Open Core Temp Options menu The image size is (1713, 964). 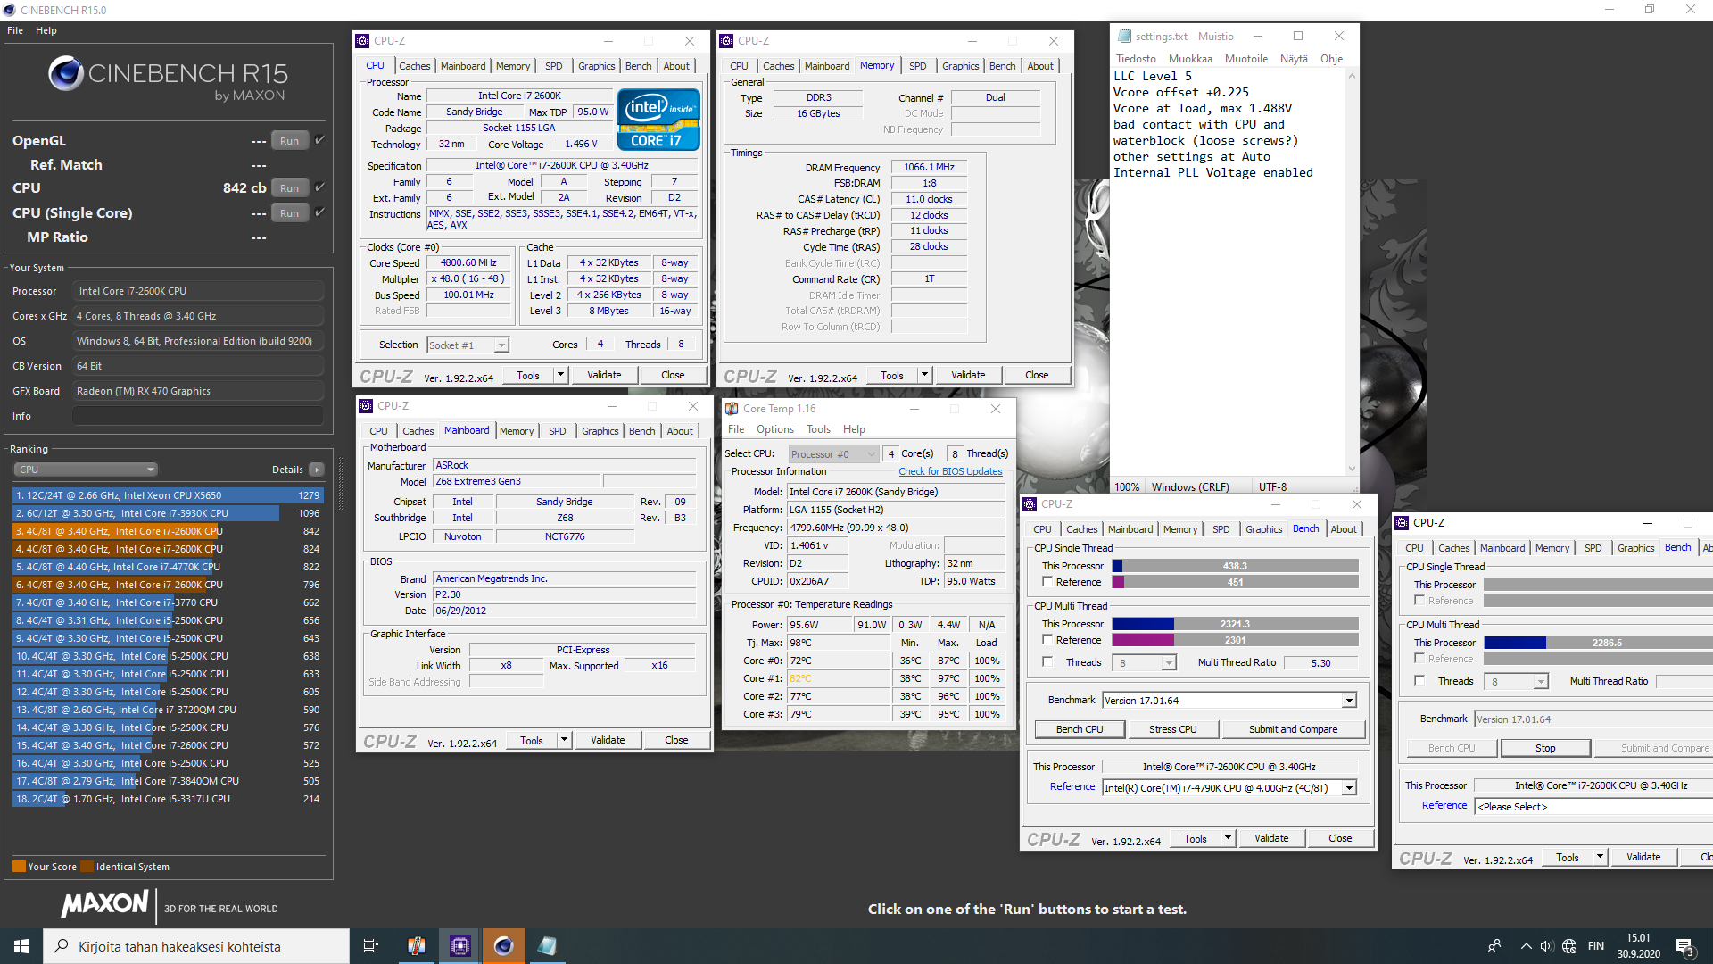coord(774,429)
